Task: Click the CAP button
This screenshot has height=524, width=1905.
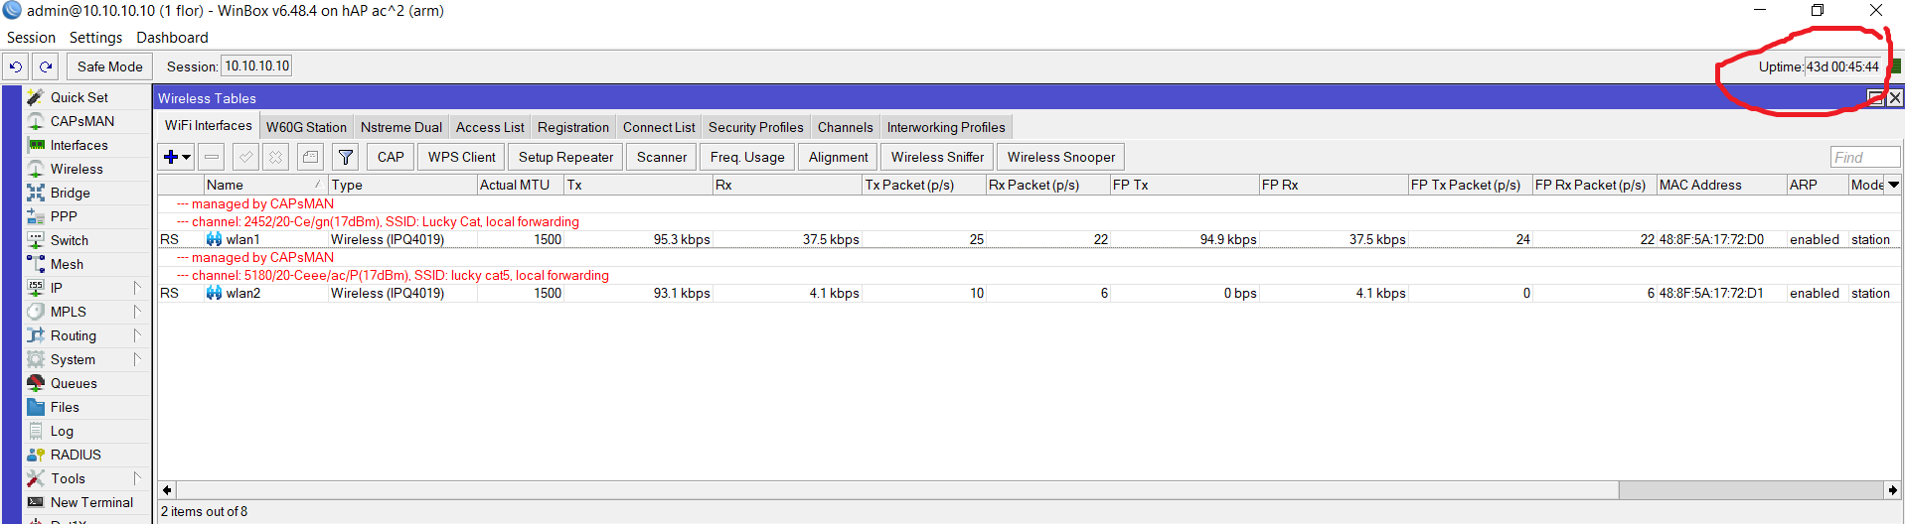Action: coord(391,157)
